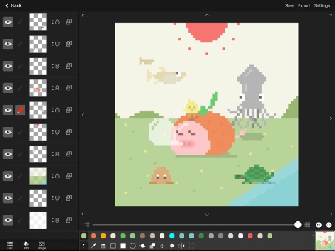Choose the circle shape tool
Image resolution: width=335 pixels, height=251 pixels.
click(x=133, y=246)
